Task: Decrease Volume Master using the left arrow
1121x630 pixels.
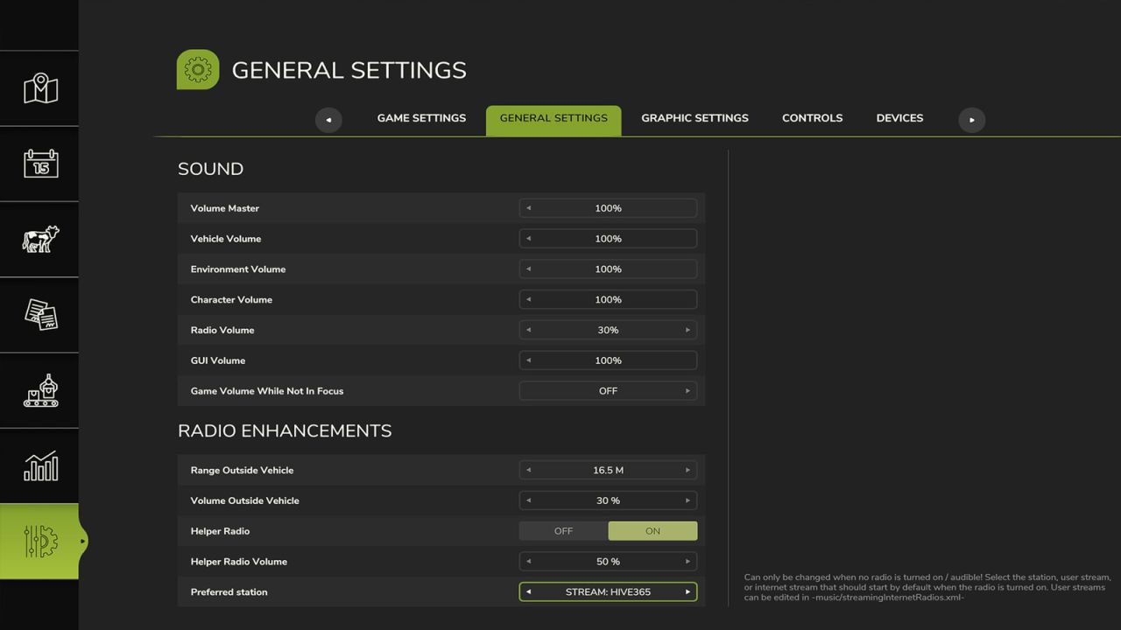Action: point(528,207)
